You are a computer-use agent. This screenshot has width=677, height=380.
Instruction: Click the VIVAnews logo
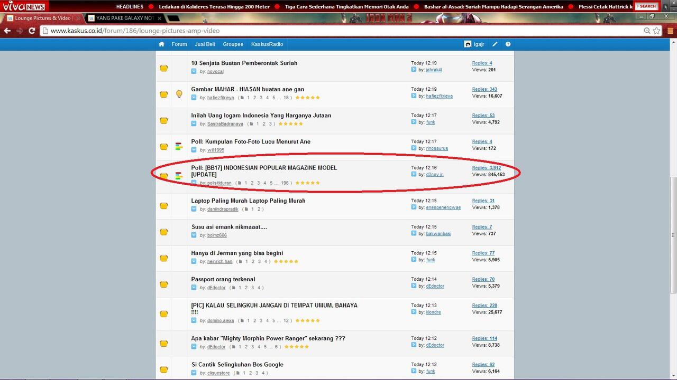point(24,6)
